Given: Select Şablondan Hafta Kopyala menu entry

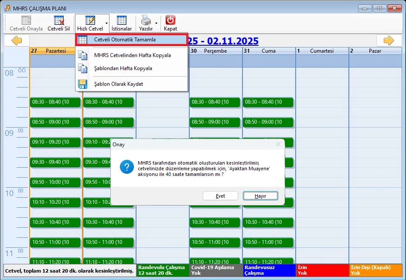Looking at the screenshot, I should click(x=132, y=68).
